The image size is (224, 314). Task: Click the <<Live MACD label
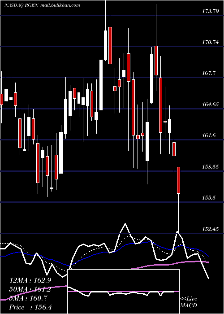pos(189,302)
